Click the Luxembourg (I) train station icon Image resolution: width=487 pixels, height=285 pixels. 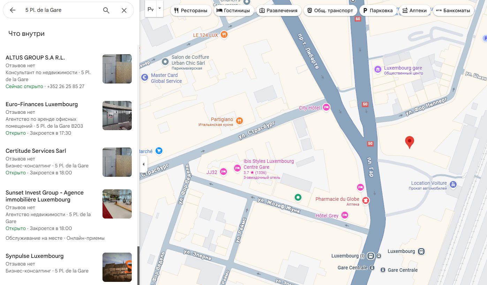tap(370, 256)
